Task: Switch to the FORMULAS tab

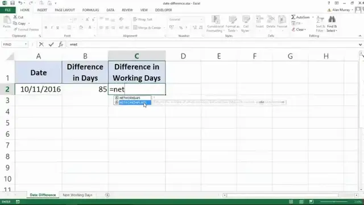Action: [x=90, y=10]
